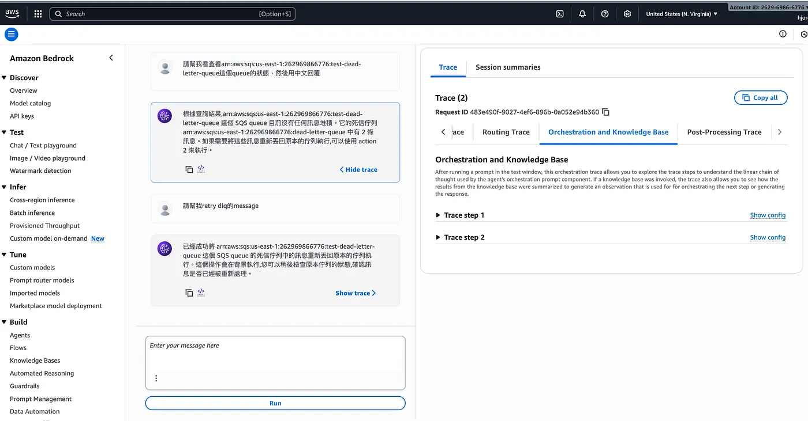Open Imported models
This screenshot has height=421, width=808.
click(x=35, y=293)
